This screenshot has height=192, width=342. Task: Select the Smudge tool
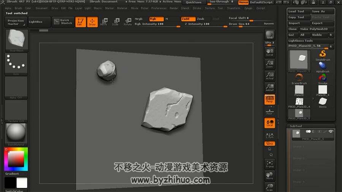pos(323,79)
